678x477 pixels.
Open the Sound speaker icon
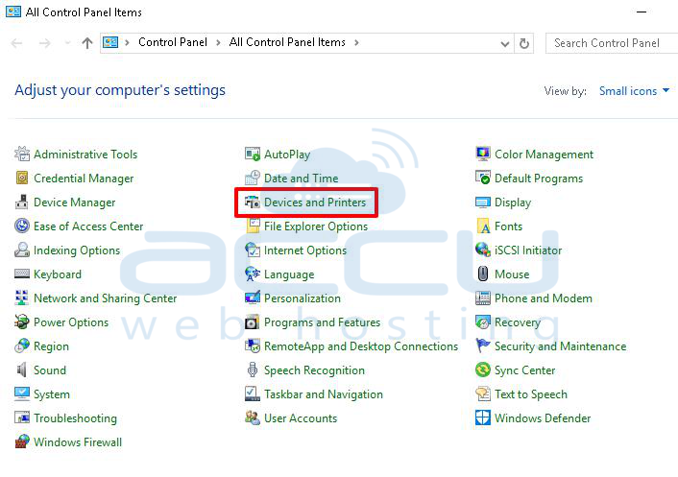pyautogui.click(x=22, y=370)
